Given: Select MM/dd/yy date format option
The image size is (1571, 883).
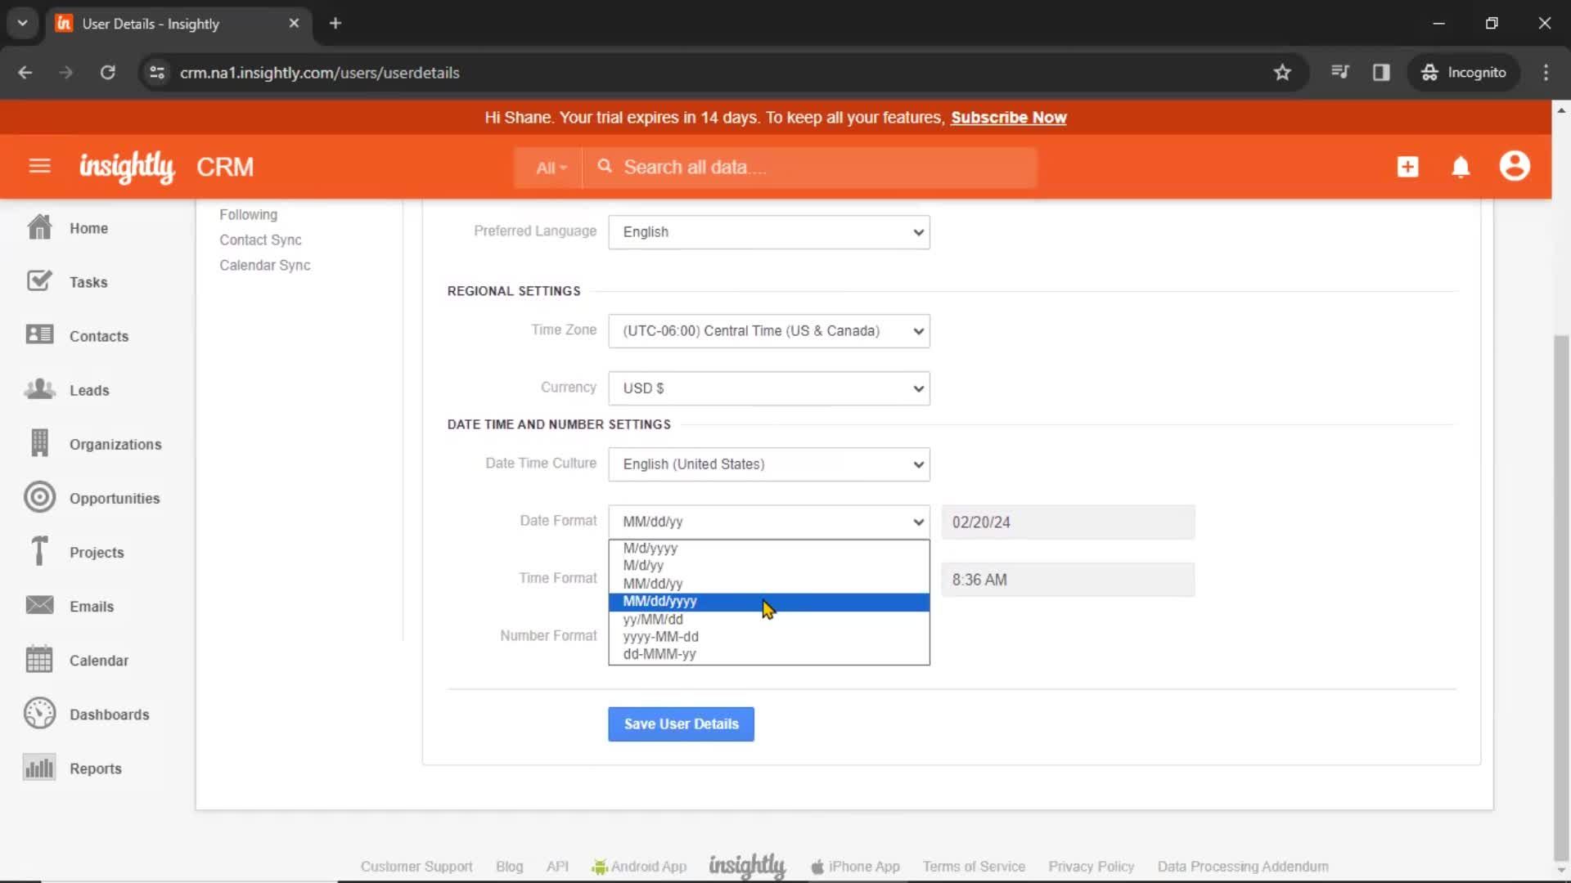Looking at the screenshot, I should click(x=653, y=582).
